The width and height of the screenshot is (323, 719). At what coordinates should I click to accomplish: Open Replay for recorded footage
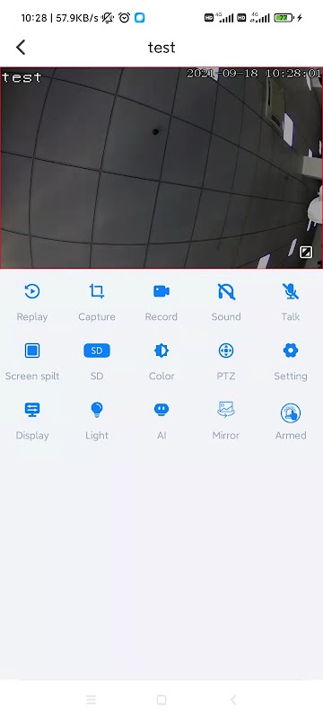(32, 291)
